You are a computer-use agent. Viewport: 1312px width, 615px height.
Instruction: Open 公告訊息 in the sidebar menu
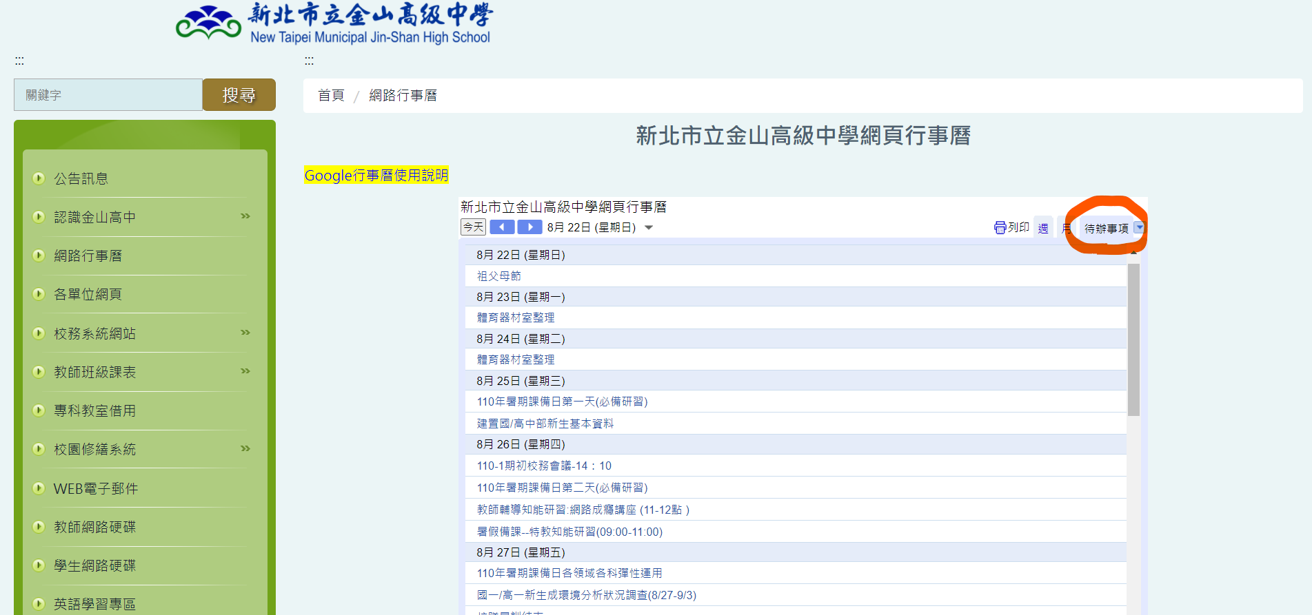[81, 178]
